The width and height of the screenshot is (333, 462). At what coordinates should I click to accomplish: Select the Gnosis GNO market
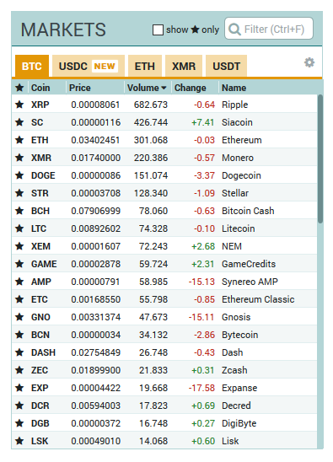pyautogui.click(x=164, y=317)
